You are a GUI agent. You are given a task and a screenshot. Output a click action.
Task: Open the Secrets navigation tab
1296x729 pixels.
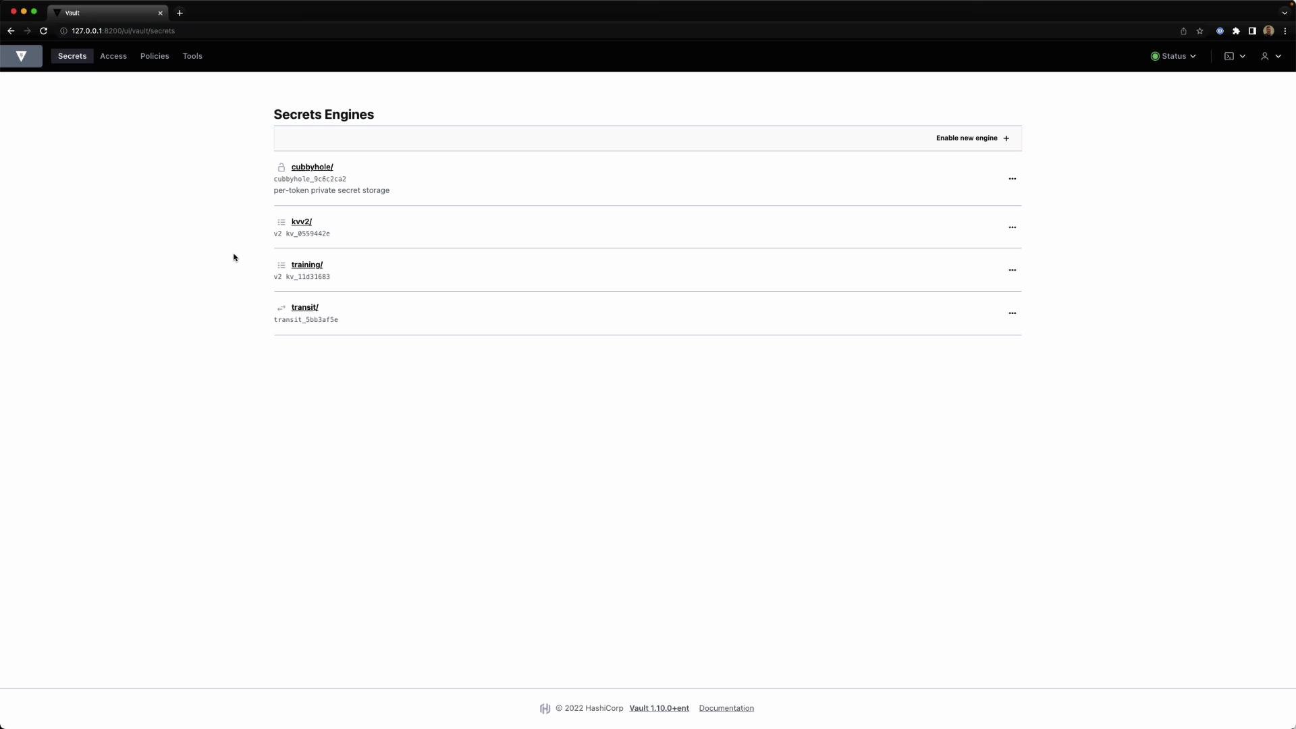coord(72,56)
